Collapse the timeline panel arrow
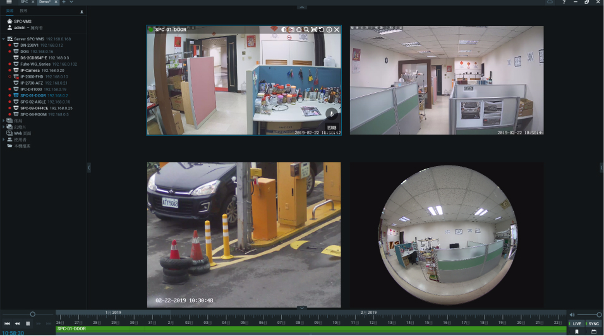Viewport: 604px width, 336px height. 301,308
